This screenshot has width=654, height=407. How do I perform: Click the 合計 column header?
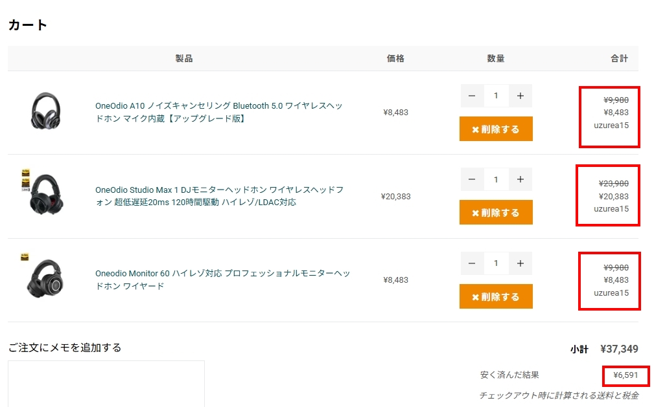(x=620, y=58)
